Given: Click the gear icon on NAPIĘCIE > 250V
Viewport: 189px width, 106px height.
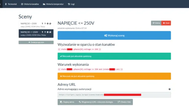Looking at the screenshot, I should [48, 24].
